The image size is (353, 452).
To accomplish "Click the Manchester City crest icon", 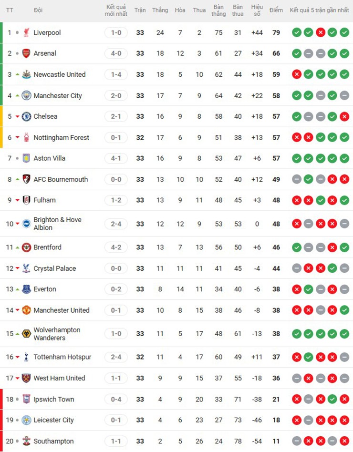I will 26,95.
